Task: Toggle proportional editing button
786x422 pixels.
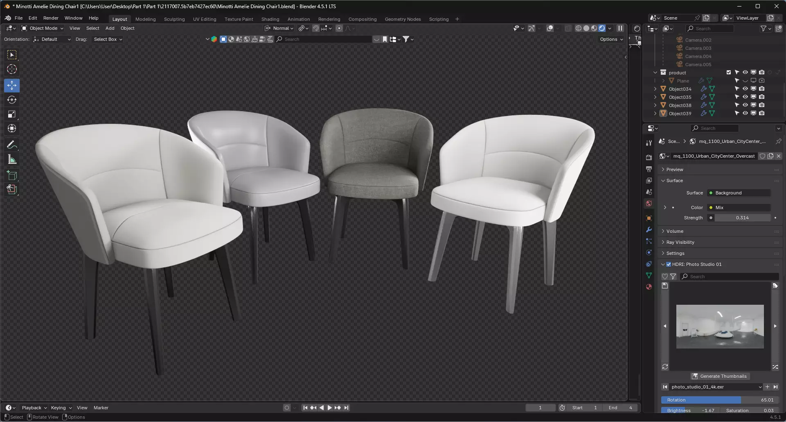Action: [x=339, y=28]
